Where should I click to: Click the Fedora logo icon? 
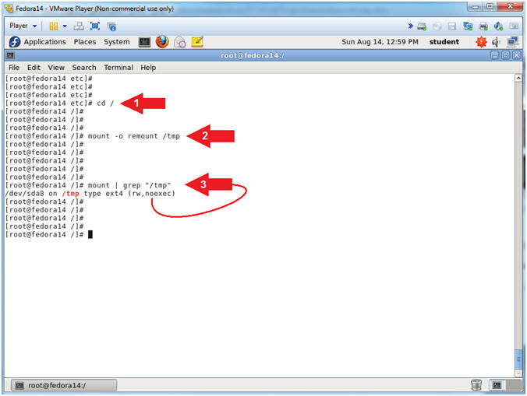[15, 42]
